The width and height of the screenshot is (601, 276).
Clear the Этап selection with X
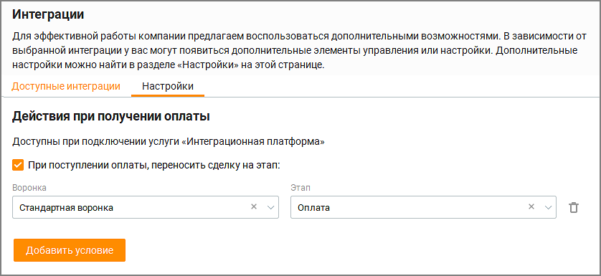click(531, 206)
